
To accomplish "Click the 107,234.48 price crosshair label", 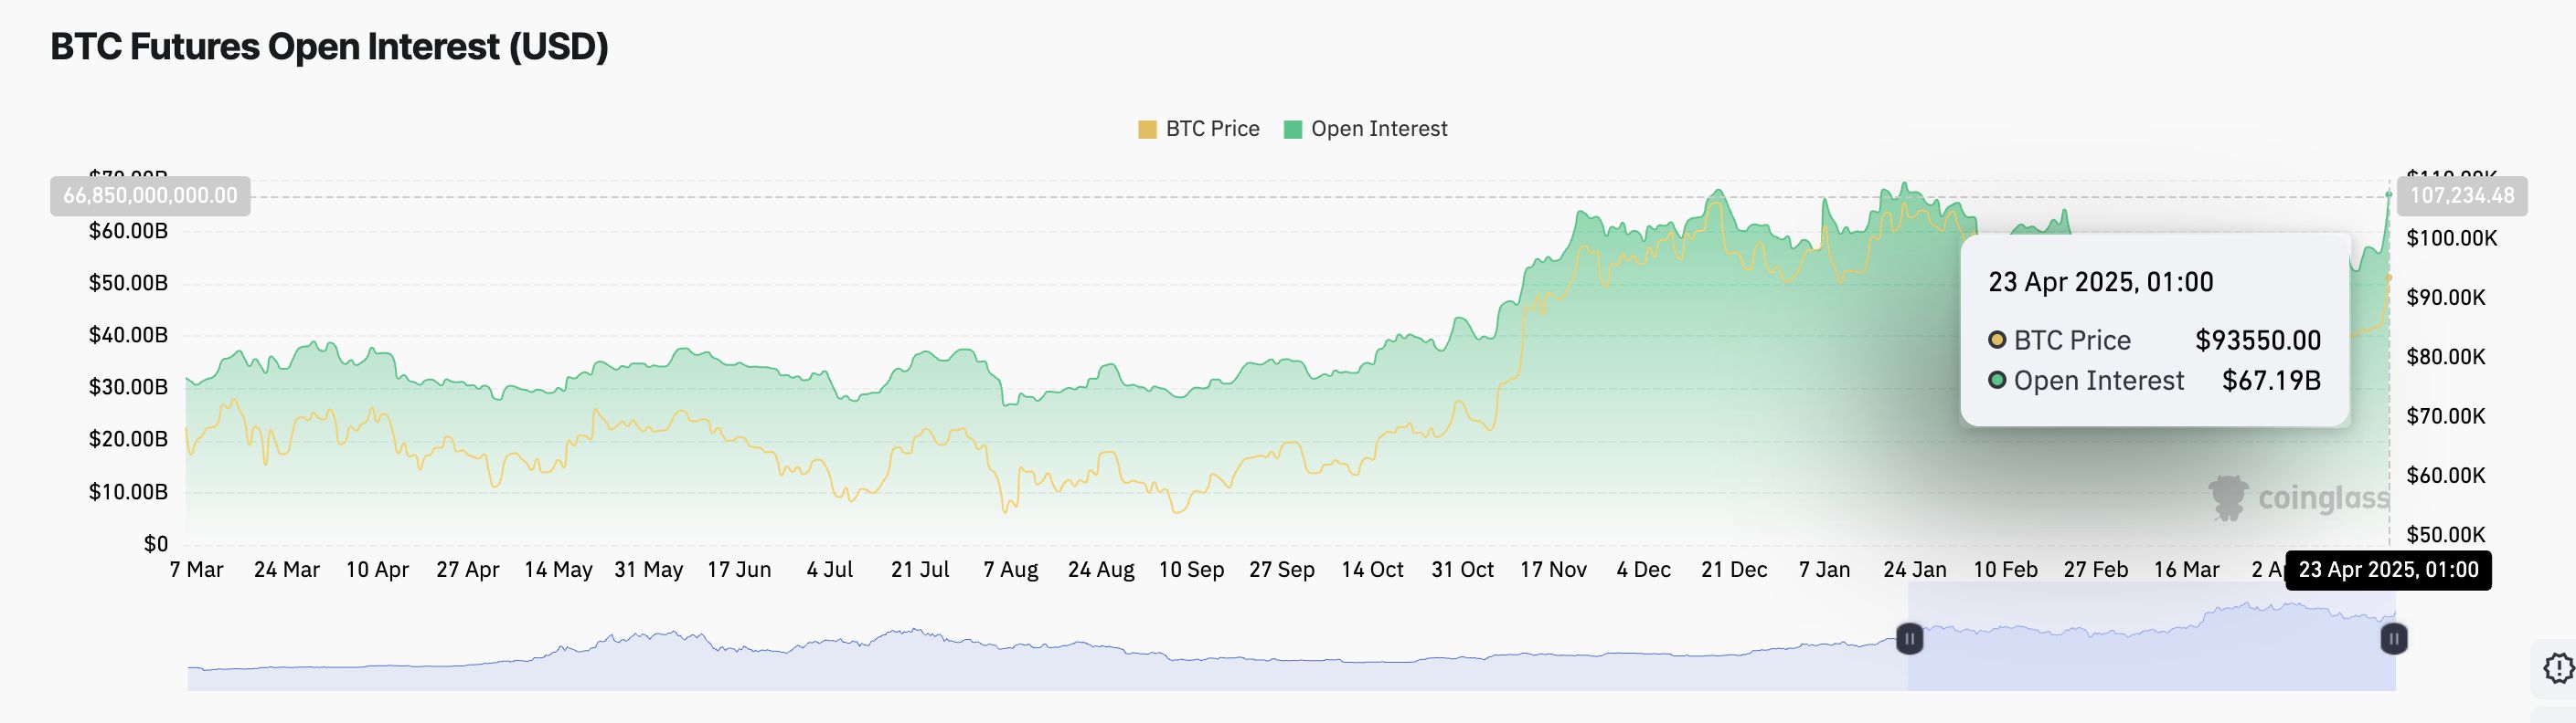I will pos(2461,195).
